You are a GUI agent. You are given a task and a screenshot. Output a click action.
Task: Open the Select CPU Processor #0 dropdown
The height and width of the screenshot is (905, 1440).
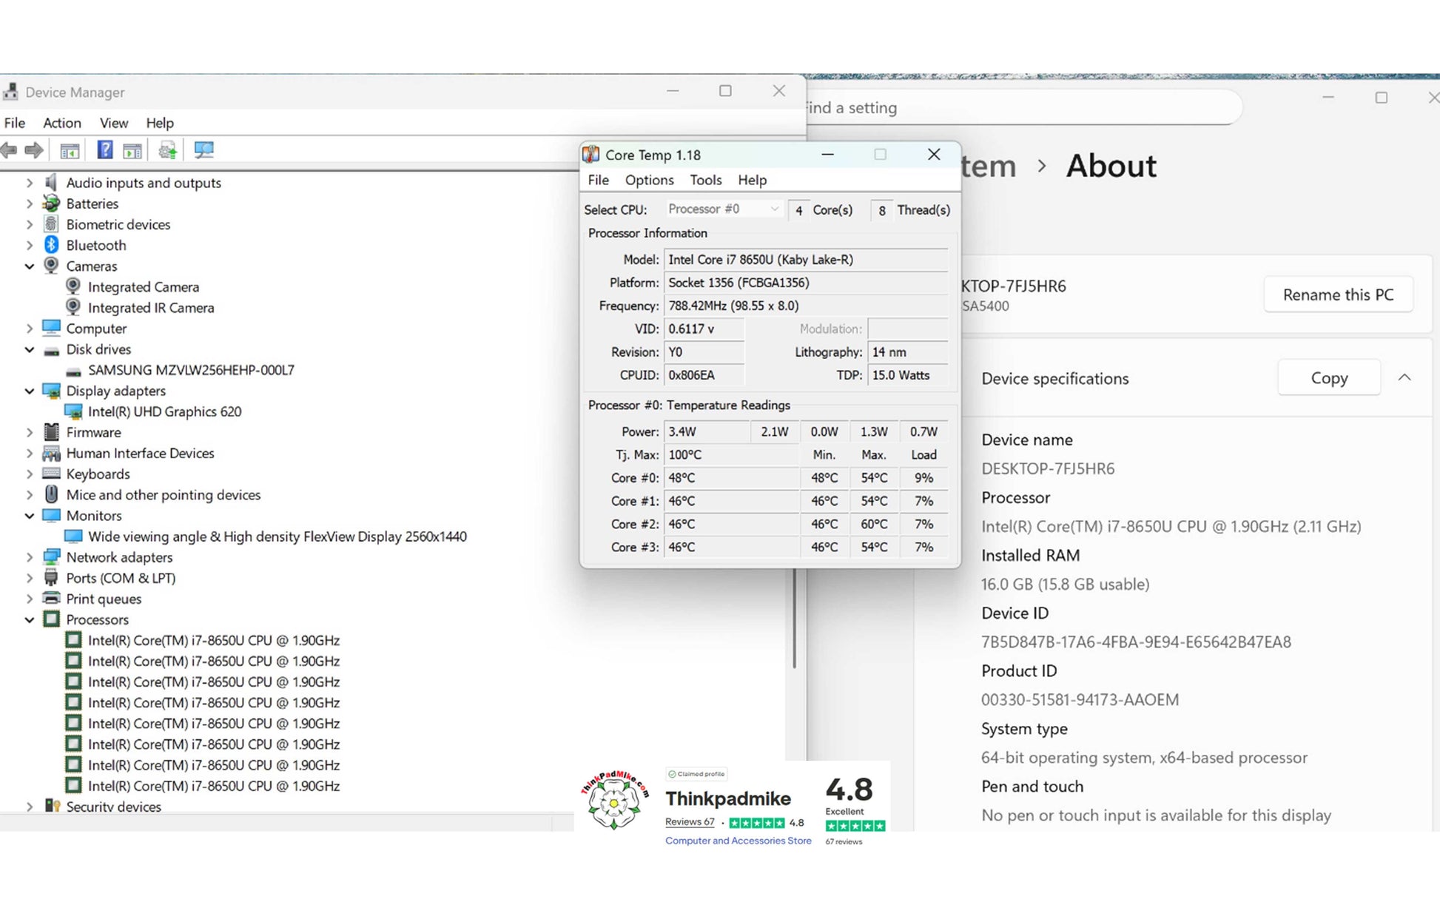[x=723, y=209]
